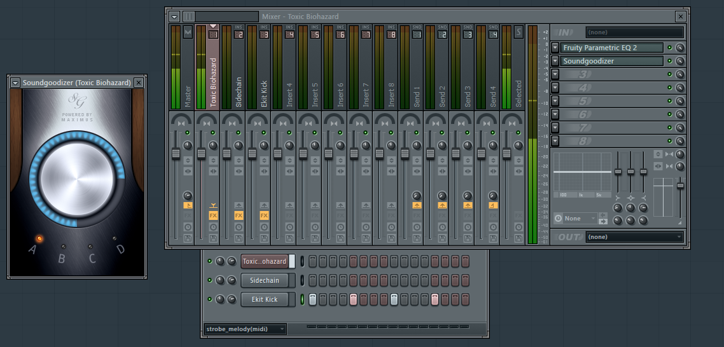The height and width of the screenshot is (347, 724).
Task: Click the large Soundgoodizer amount knob
Action: [x=77, y=179]
